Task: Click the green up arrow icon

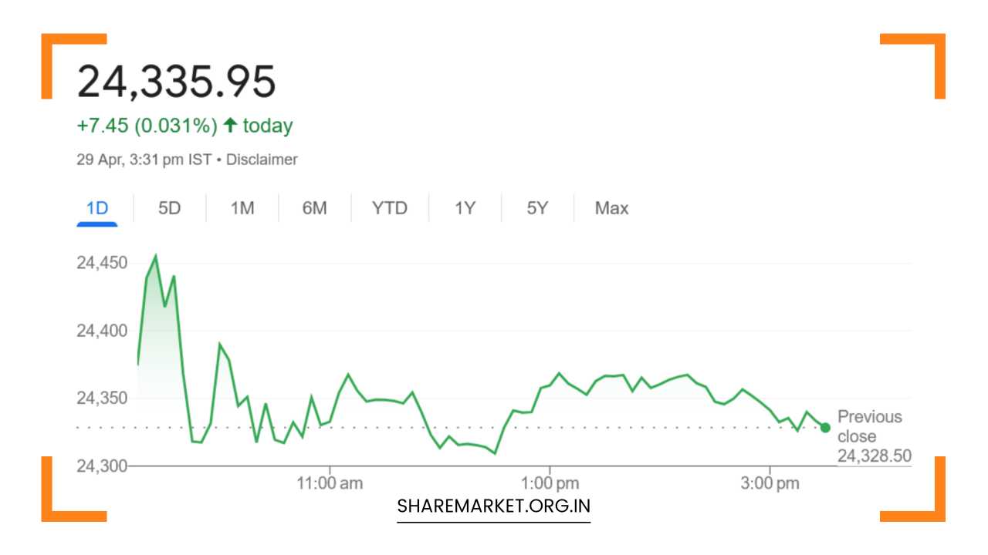Action: [x=229, y=126]
